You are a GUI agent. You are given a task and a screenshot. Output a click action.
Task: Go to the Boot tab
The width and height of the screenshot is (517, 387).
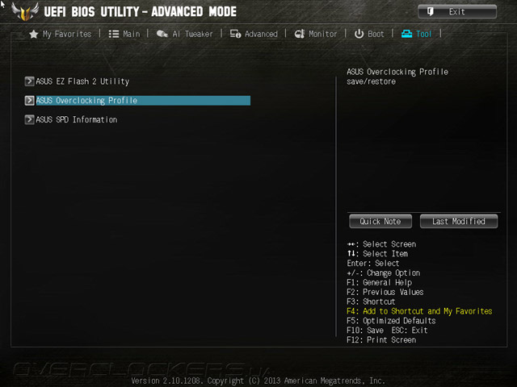tap(376, 34)
